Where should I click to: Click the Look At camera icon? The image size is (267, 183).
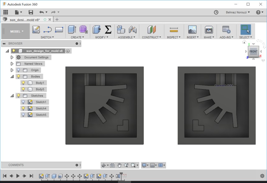tap(112, 165)
